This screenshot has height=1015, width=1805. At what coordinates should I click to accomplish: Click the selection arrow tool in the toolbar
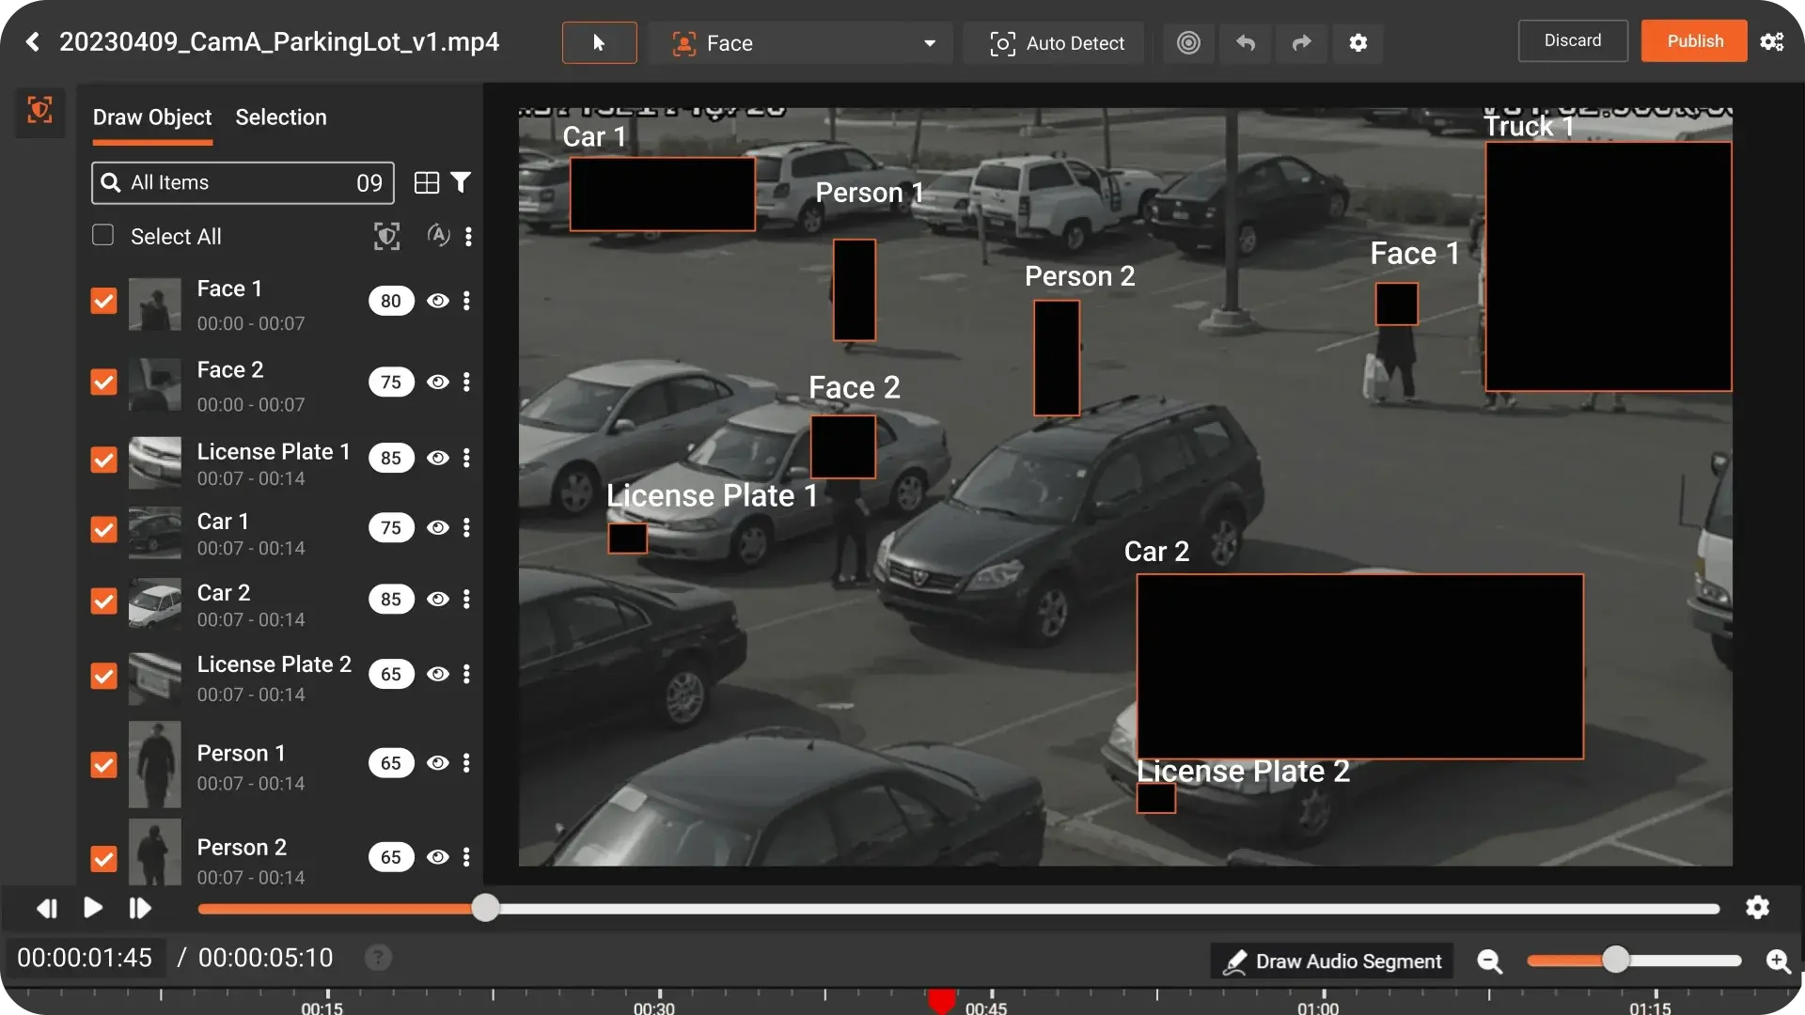click(599, 42)
